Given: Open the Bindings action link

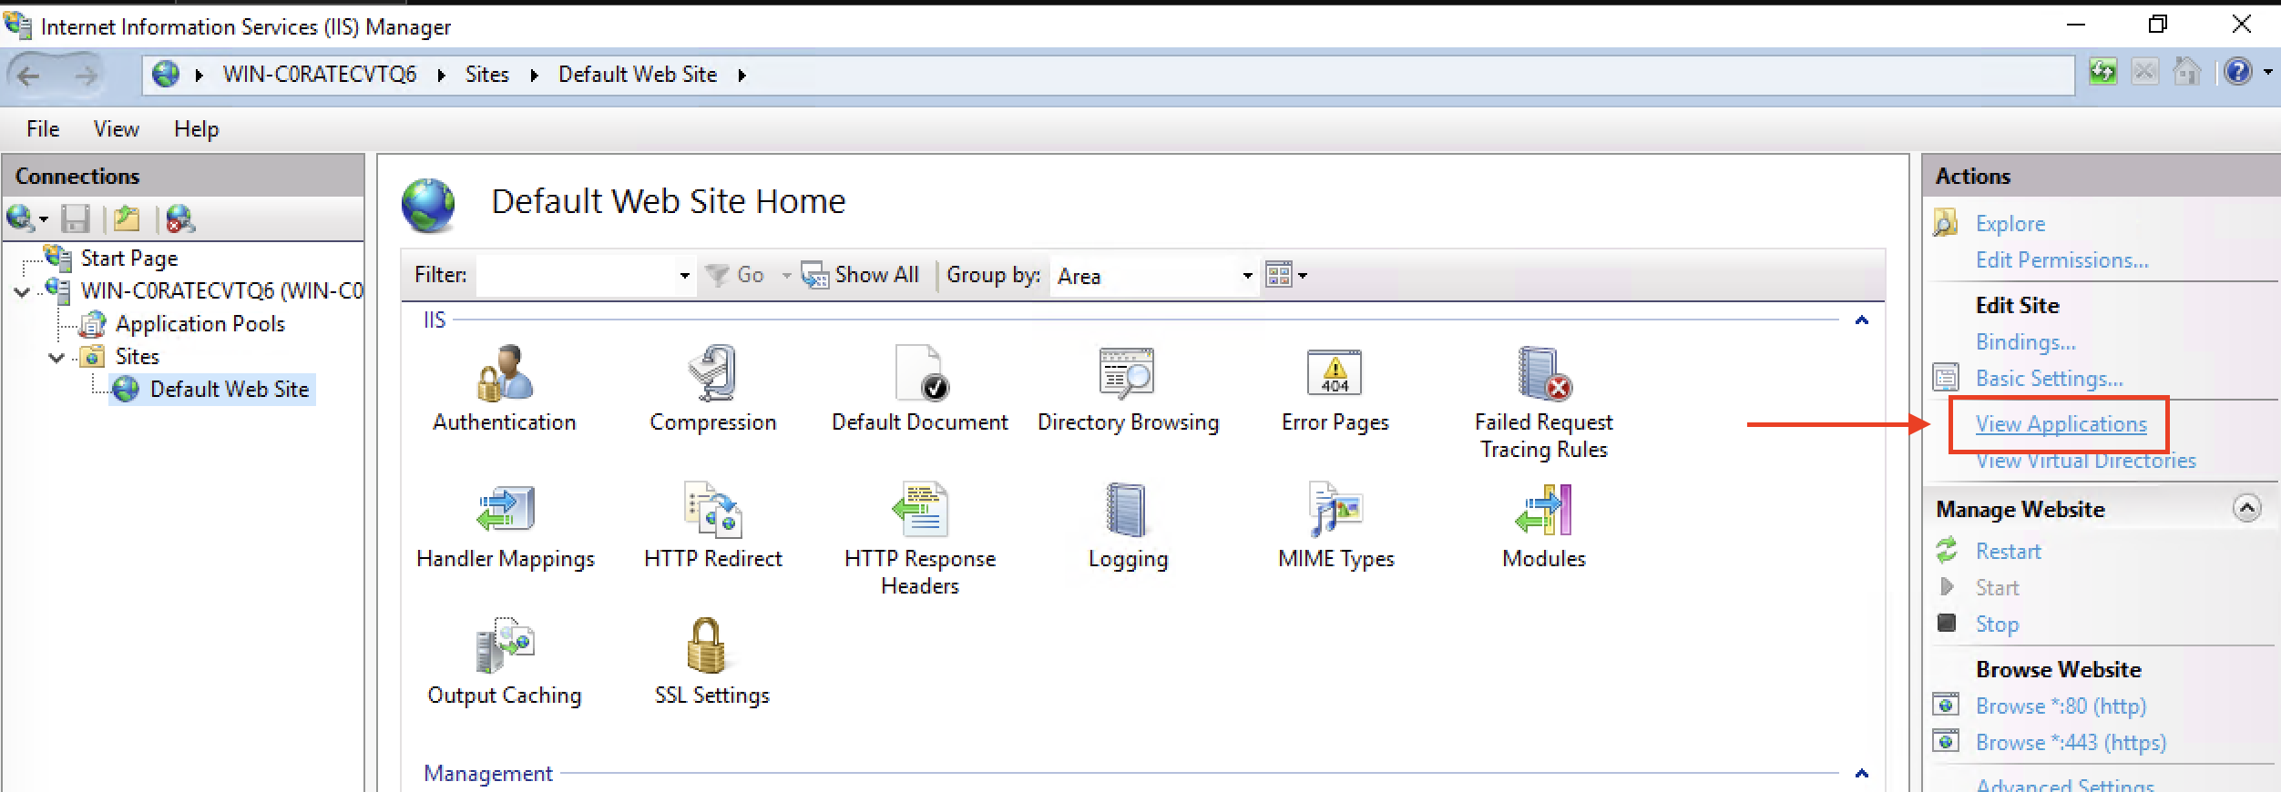Looking at the screenshot, I should [x=2026, y=342].
